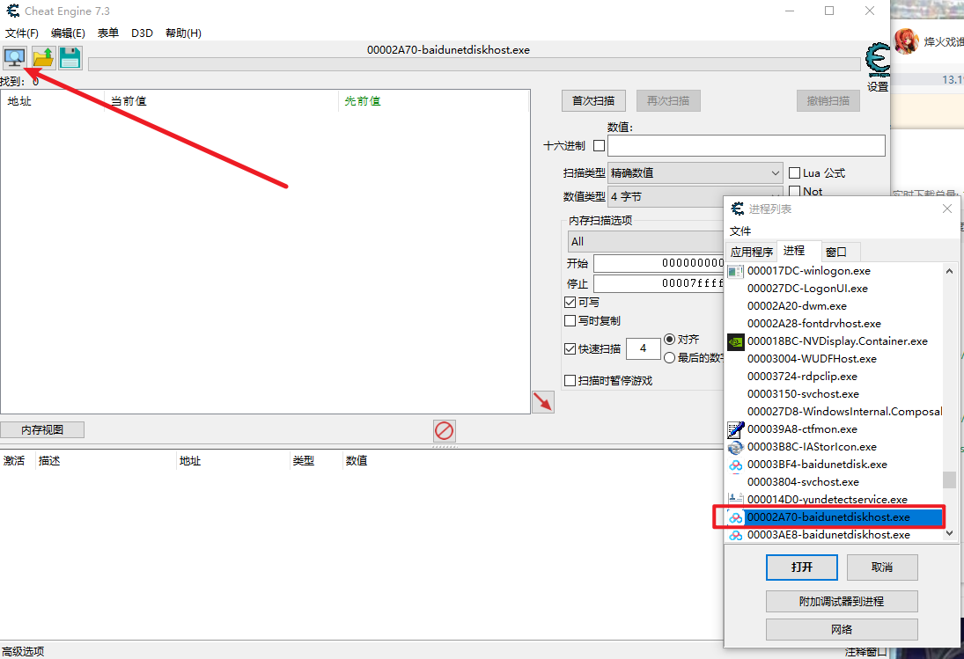This screenshot has height=659, width=964.
Task: Uncheck the 可写 writable checkbox
Action: point(570,303)
